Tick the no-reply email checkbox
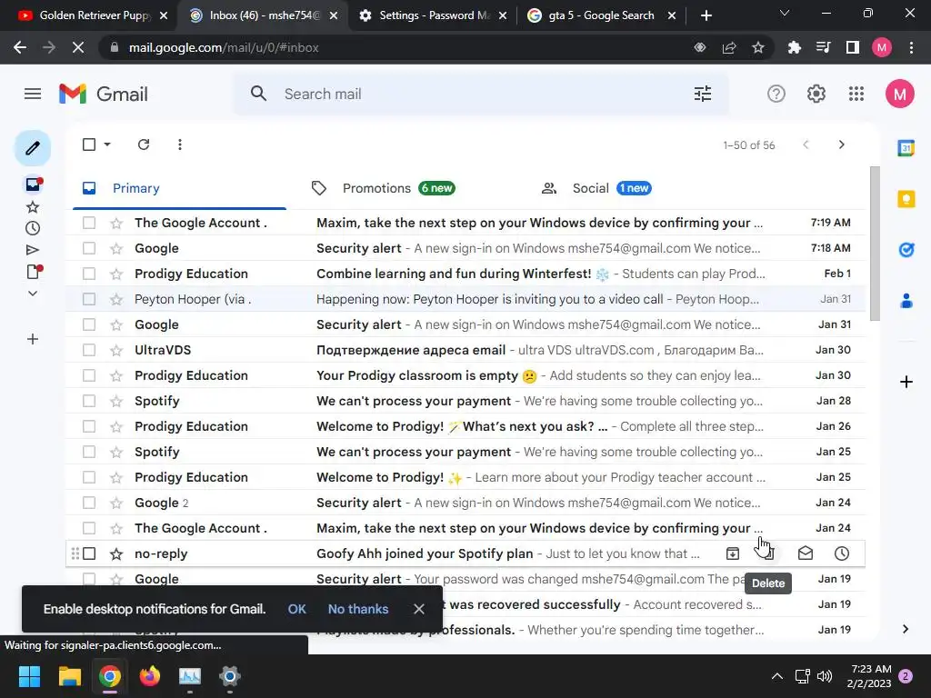931x698 pixels. click(x=89, y=553)
